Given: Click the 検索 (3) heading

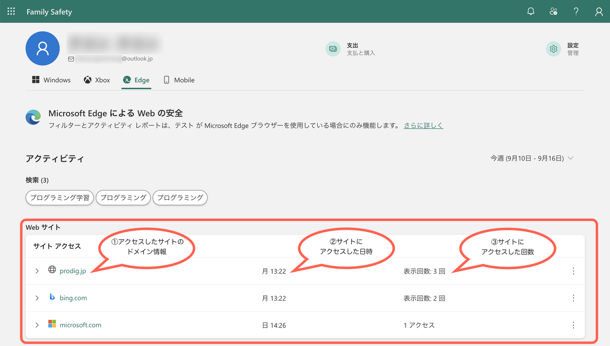Looking at the screenshot, I should (x=37, y=180).
